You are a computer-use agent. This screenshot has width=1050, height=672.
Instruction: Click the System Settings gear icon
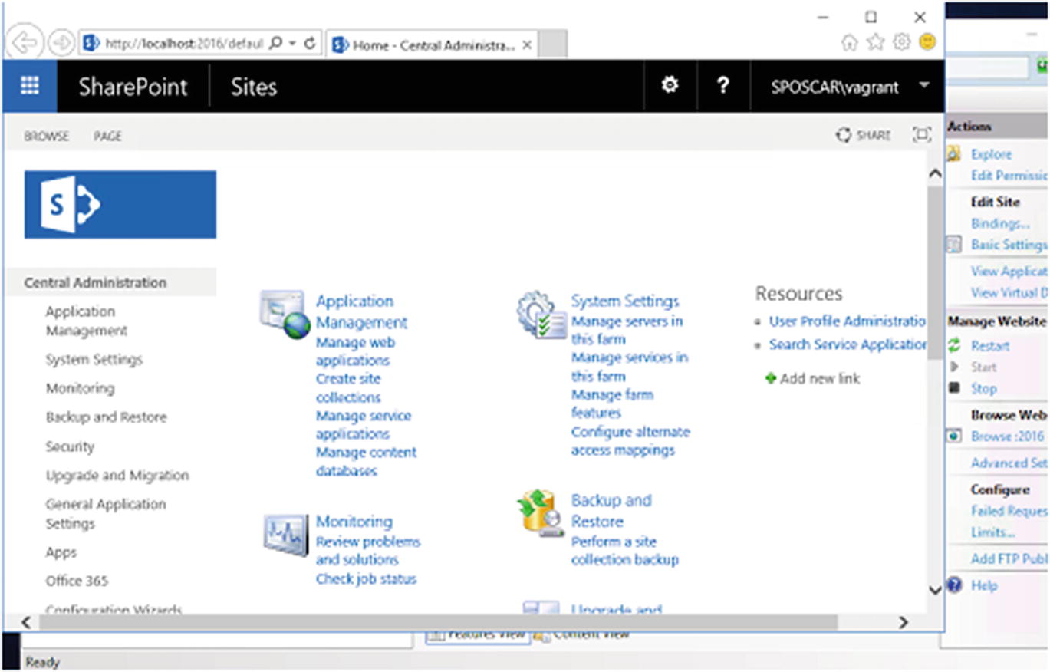541,313
